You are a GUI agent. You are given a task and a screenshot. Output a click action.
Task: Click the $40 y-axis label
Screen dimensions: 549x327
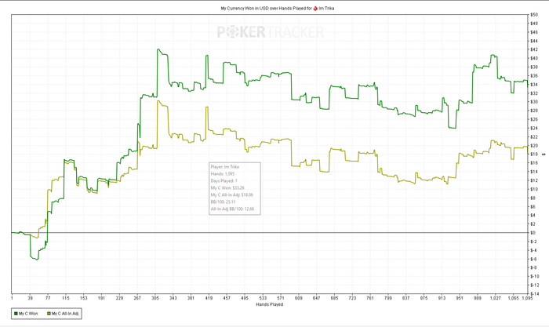(x=534, y=59)
